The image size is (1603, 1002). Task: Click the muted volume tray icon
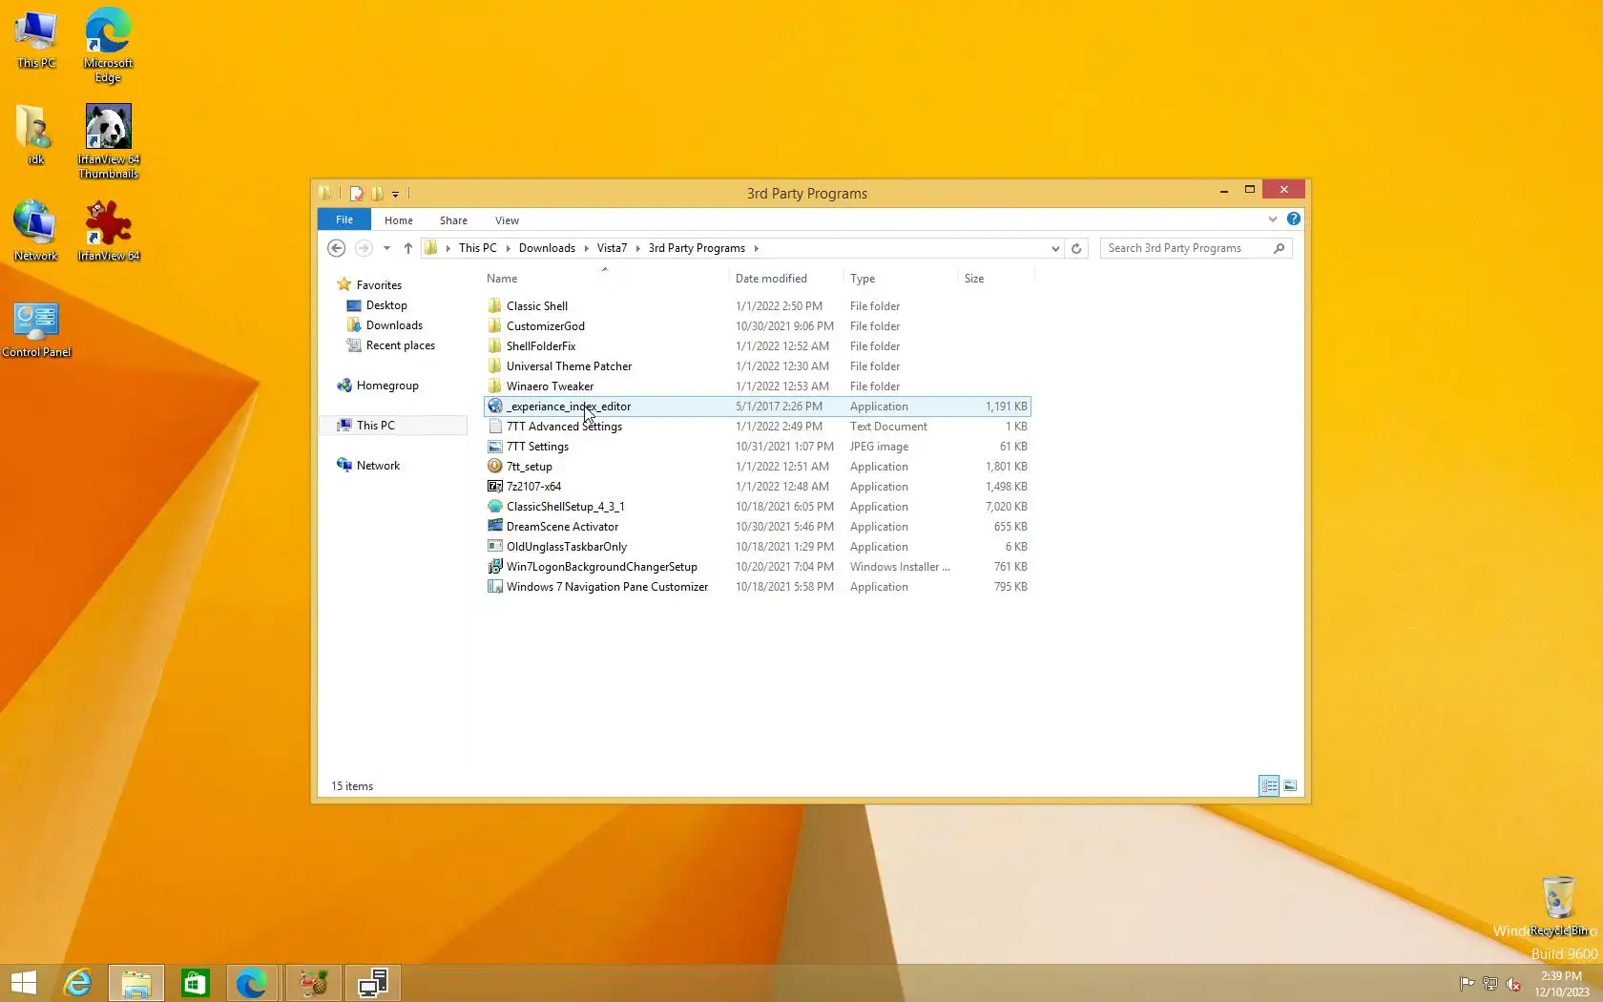1514,984
